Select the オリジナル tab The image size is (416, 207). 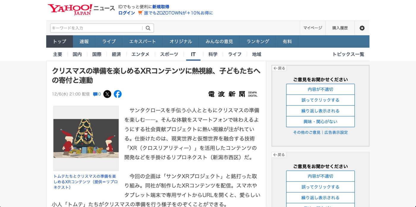(x=181, y=42)
